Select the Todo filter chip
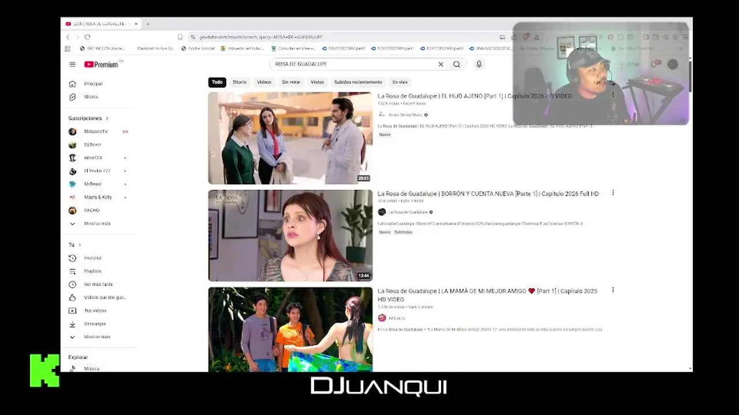The width and height of the screenshot is (739, 415). point(217,82)
